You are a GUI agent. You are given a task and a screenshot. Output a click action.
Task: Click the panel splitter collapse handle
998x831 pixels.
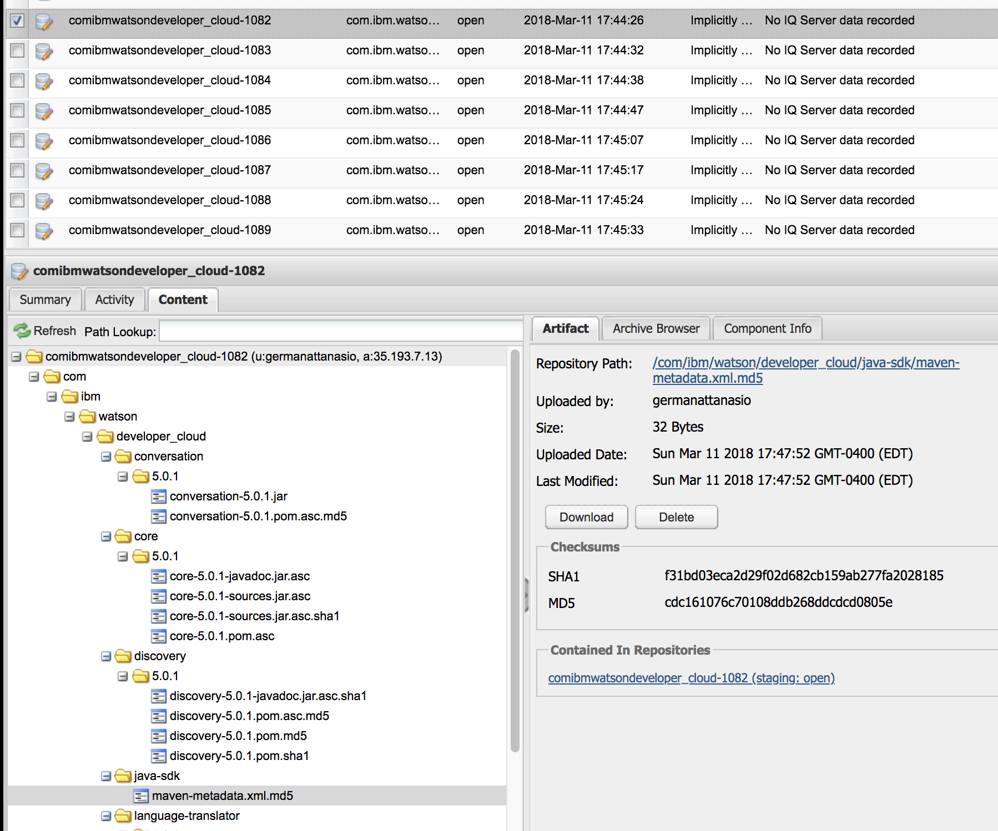pyautogui.click(x=527, y=595)
